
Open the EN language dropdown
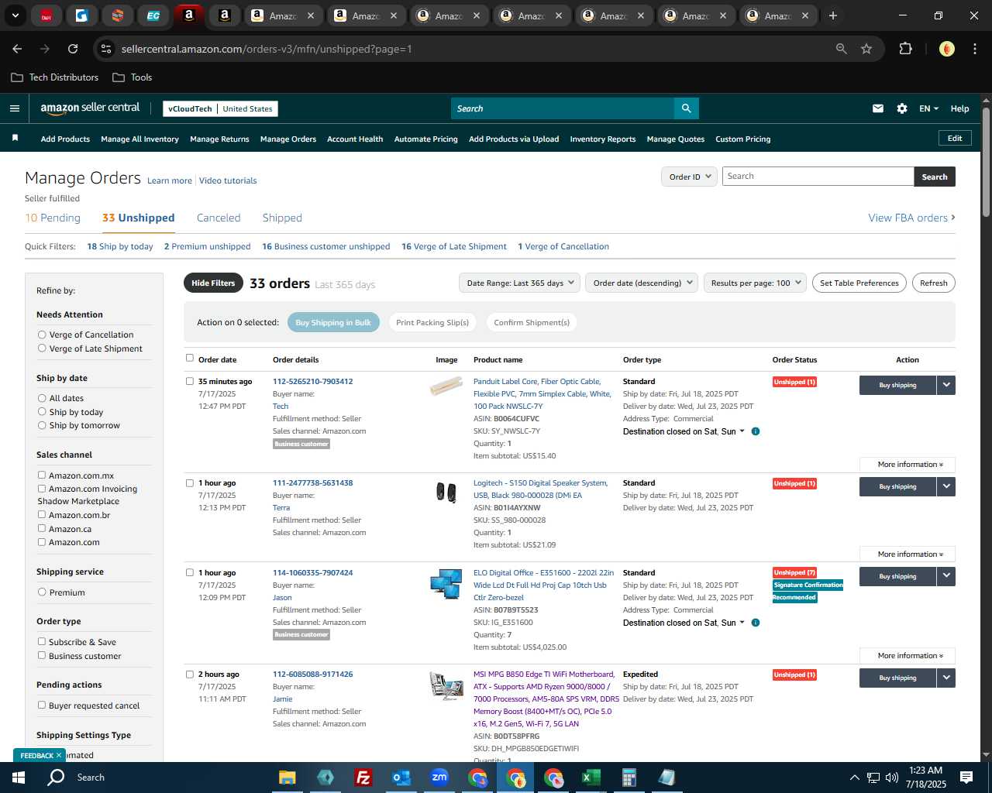point(928,108)
